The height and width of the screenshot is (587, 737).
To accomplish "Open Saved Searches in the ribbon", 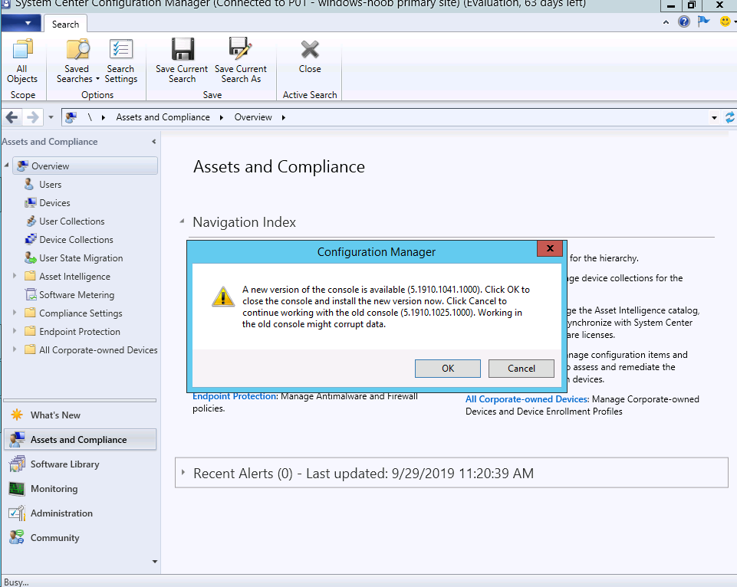I will click(x=77, y=61).
